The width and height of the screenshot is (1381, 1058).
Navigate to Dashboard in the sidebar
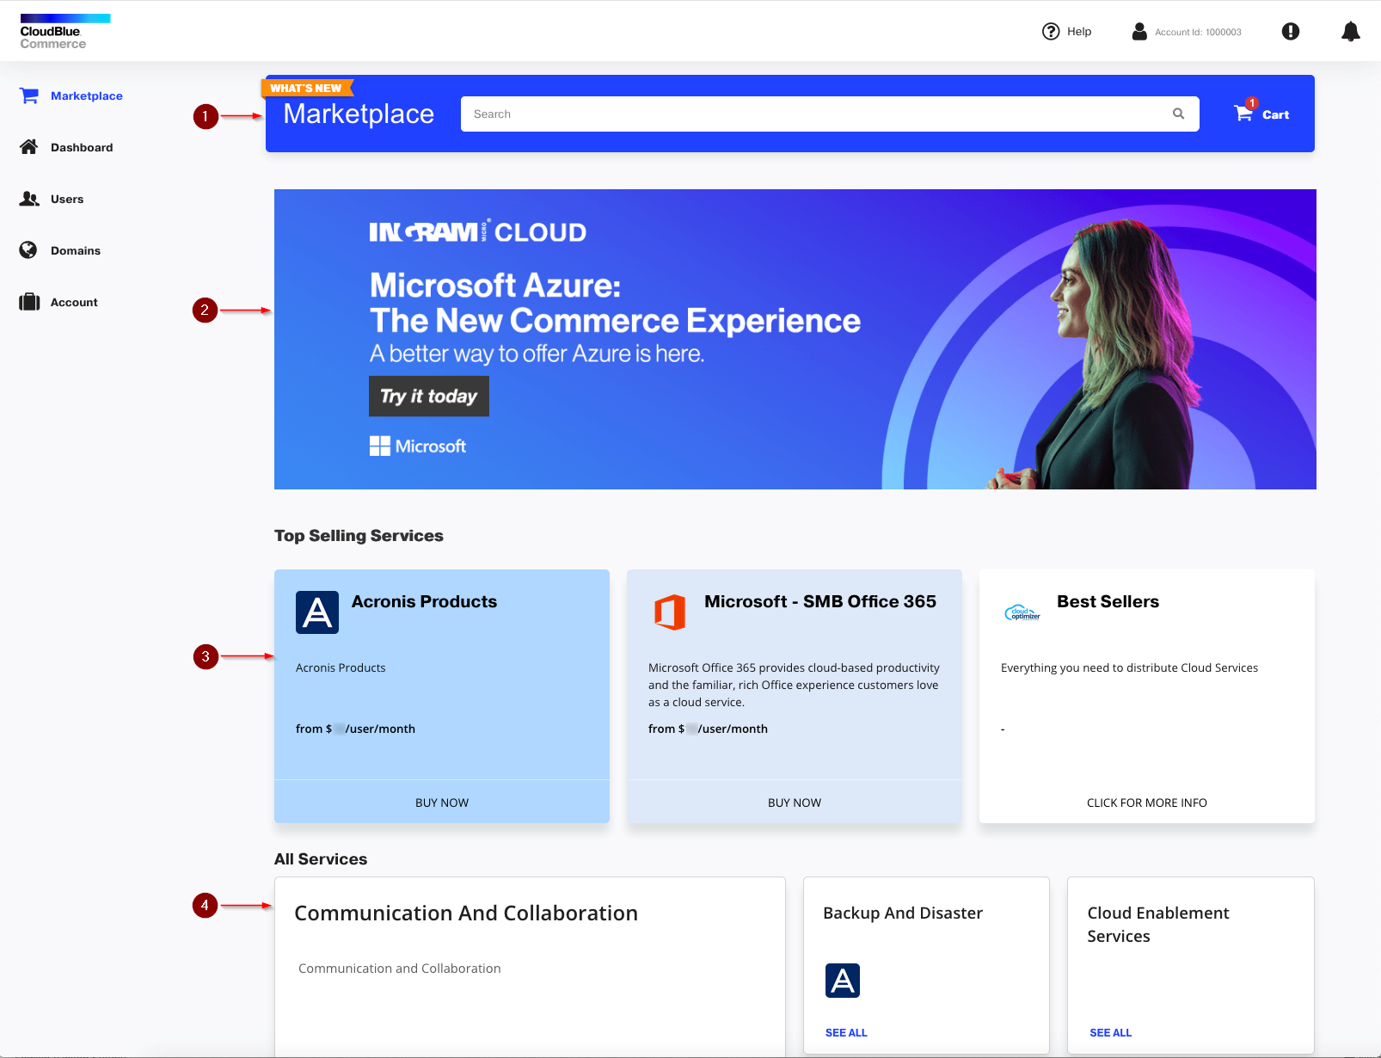[x=83, y=147]
